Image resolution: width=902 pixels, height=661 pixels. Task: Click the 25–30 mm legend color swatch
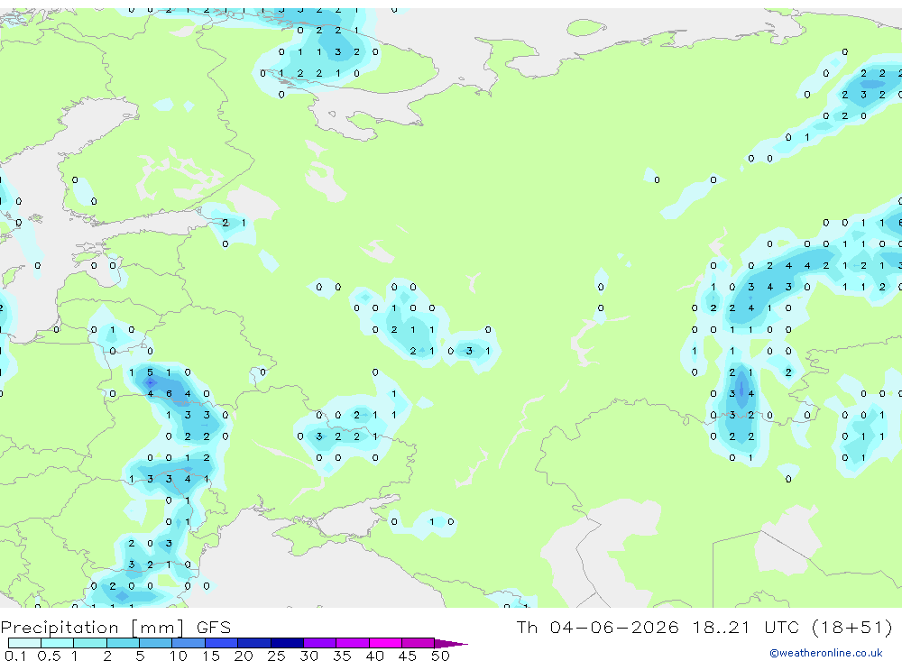pyautogui.click(x=287, y=643)
